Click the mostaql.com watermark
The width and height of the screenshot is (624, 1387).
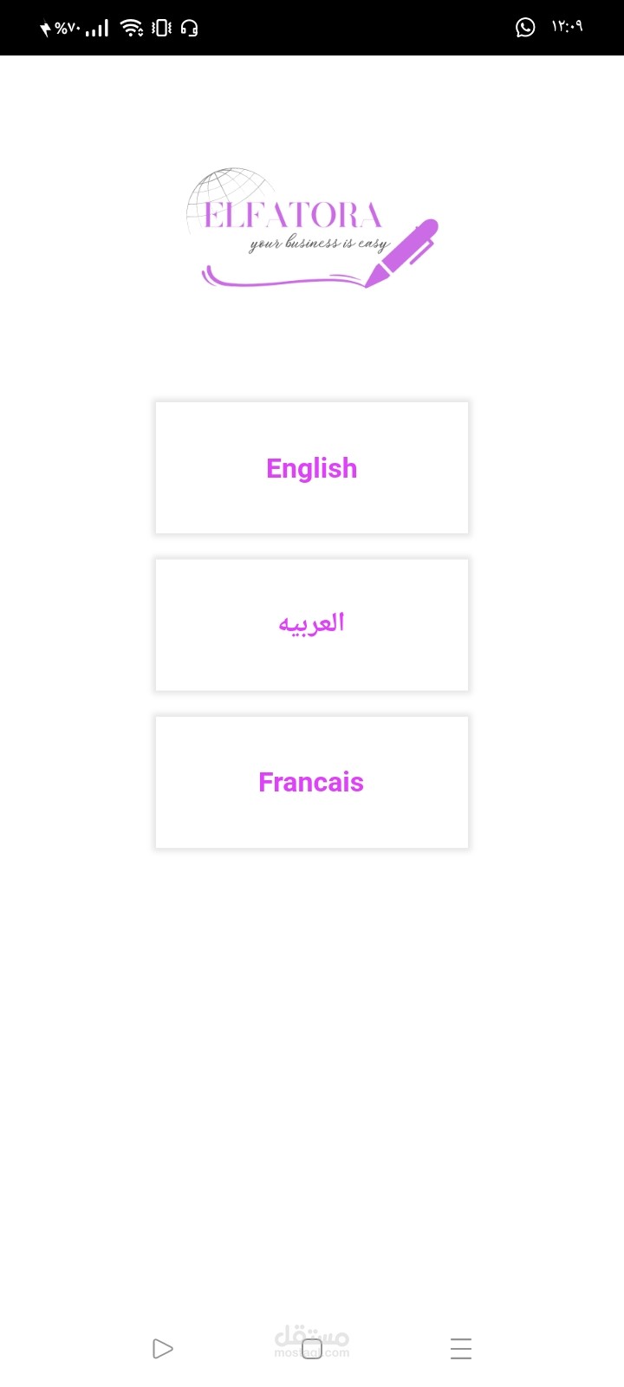312,1342
